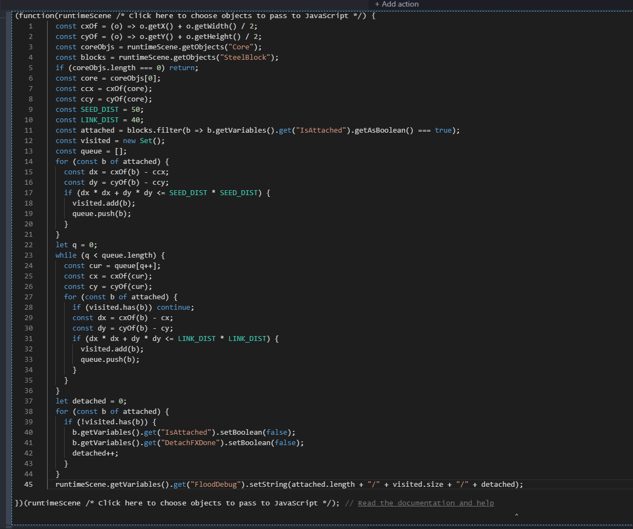
Task: Click the "if (!visited.has(b))" line
Action: point(110,422)
